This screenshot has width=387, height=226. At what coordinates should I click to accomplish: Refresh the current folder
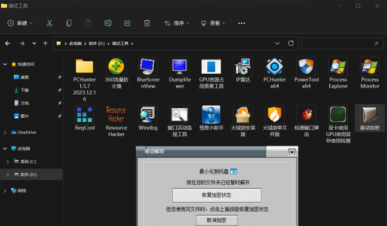point(291,43)
